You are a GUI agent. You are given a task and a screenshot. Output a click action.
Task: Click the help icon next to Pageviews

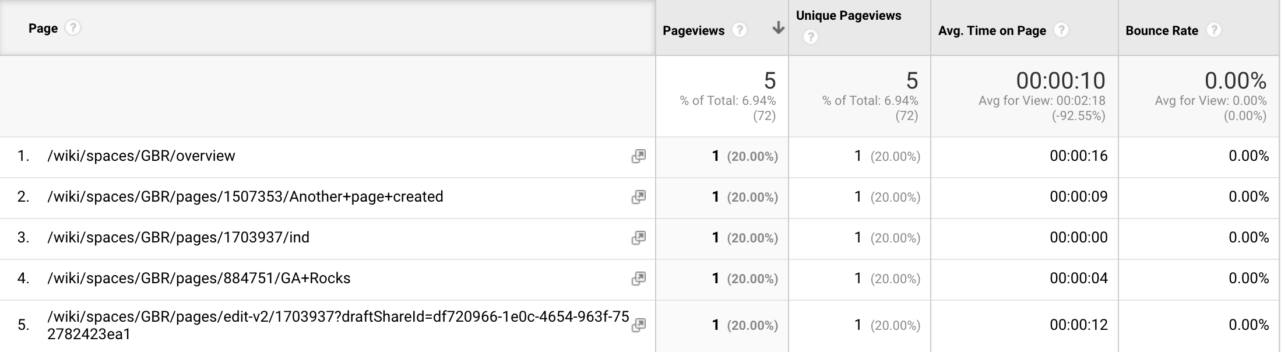[x=739, y=30]
